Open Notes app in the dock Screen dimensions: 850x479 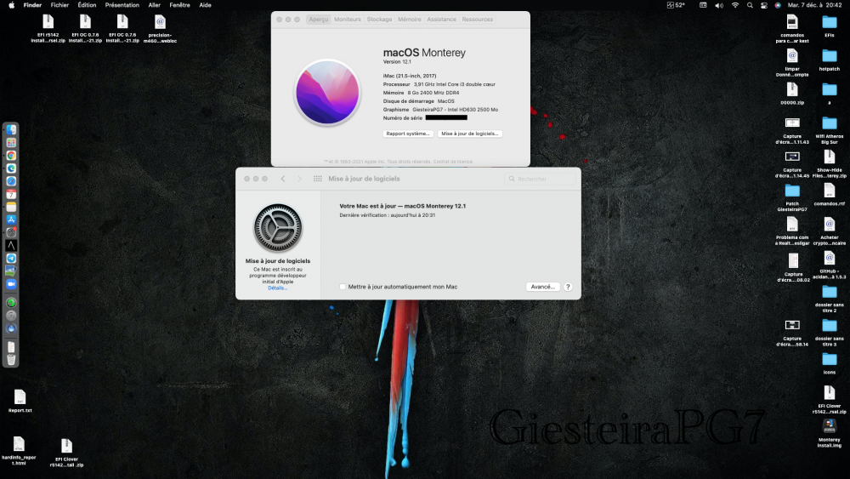(11, 207)
